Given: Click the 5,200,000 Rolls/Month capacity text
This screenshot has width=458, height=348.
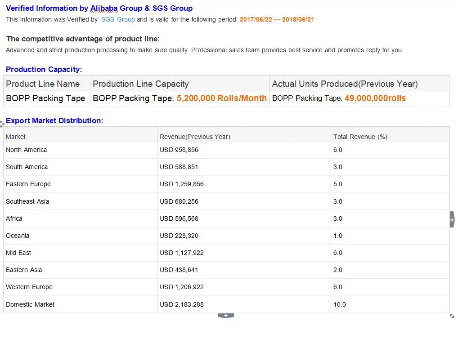Looking at the screenshot, I should pos(221,98).
